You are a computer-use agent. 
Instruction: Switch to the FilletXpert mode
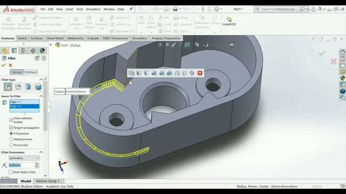(31, 72)
